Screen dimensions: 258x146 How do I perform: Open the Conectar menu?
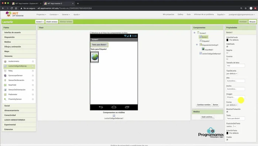click(54, 14)
